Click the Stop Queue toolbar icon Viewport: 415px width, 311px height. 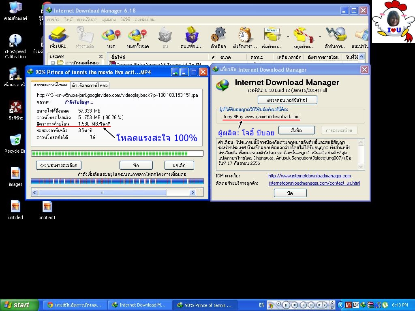[304, 37]
